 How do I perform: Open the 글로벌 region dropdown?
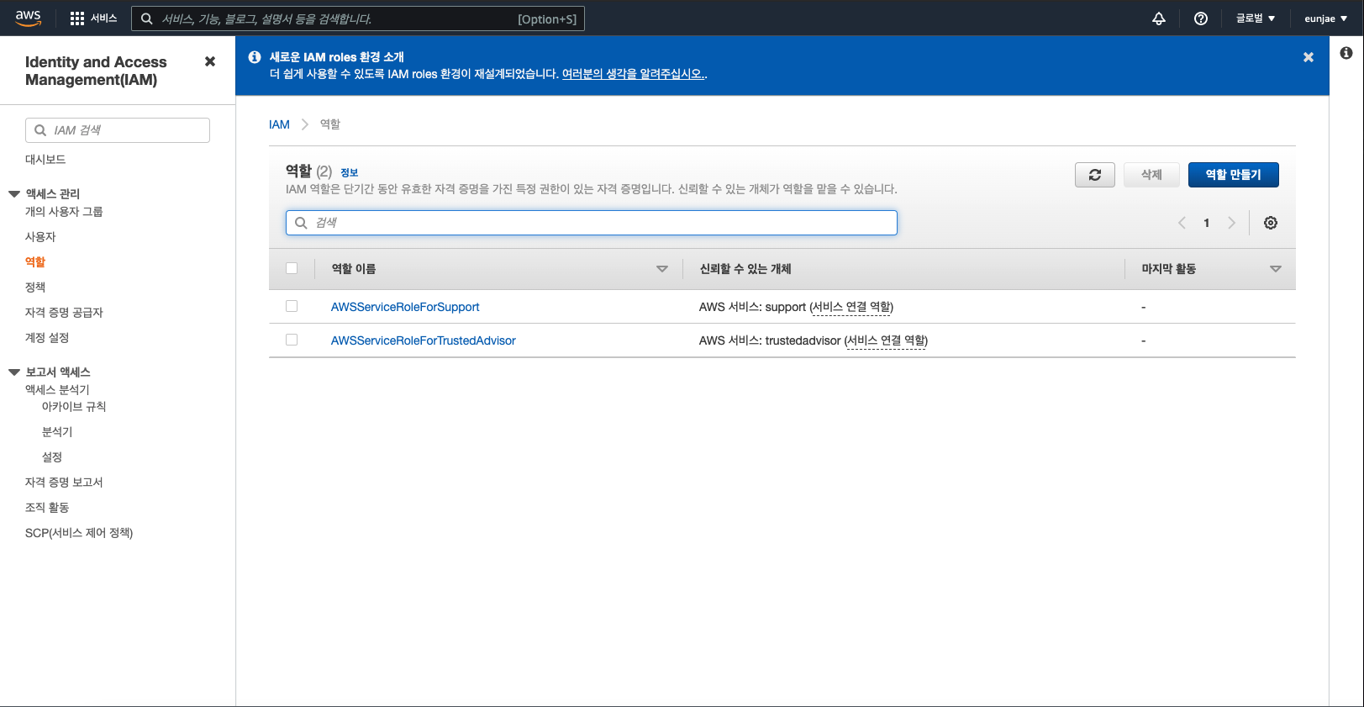[1256, 18]
